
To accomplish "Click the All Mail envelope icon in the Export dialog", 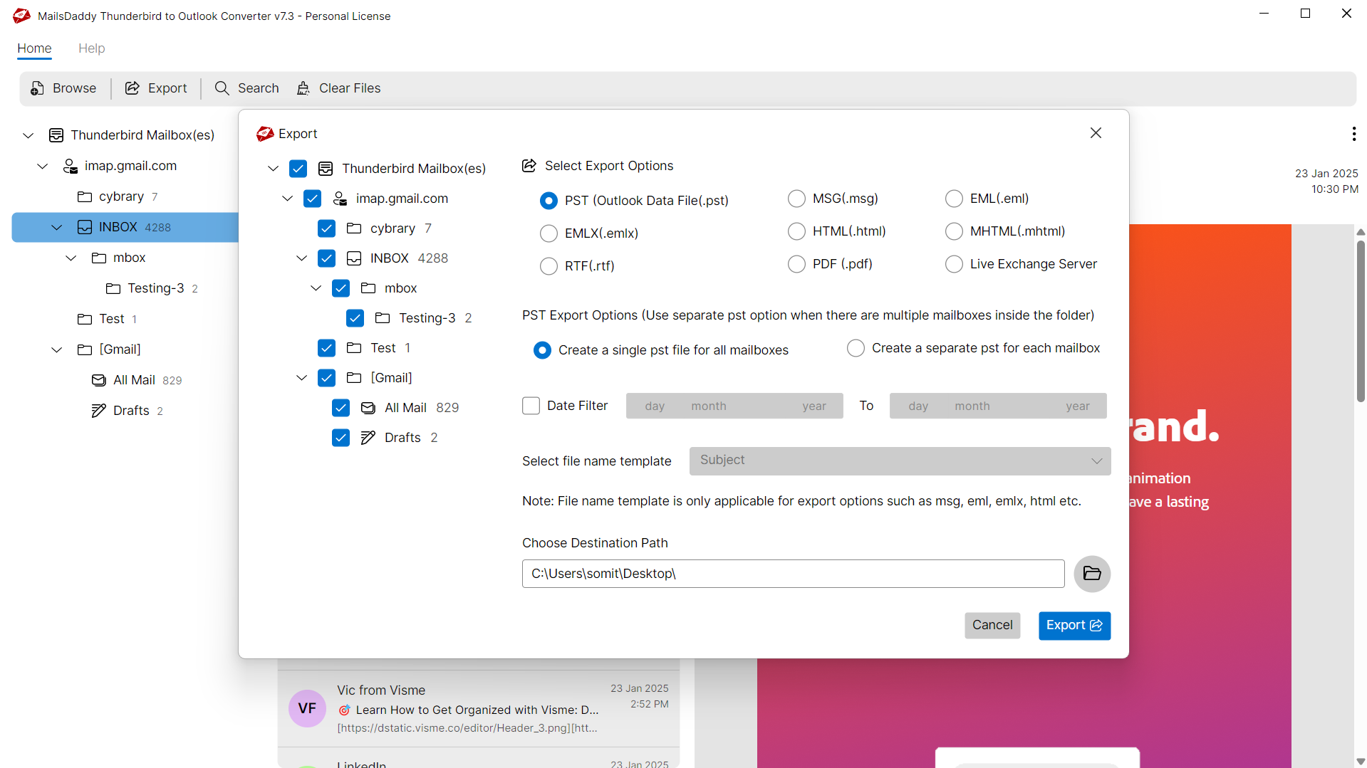I will pos(368,408).
